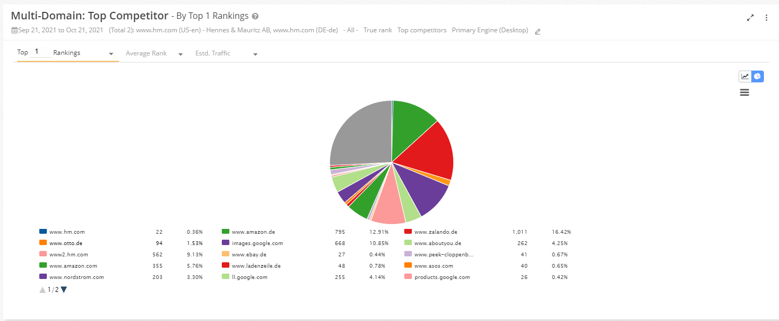Switch to line chart view
The height and width of the screenshot is (321, 779).
(x=745, y=76)
